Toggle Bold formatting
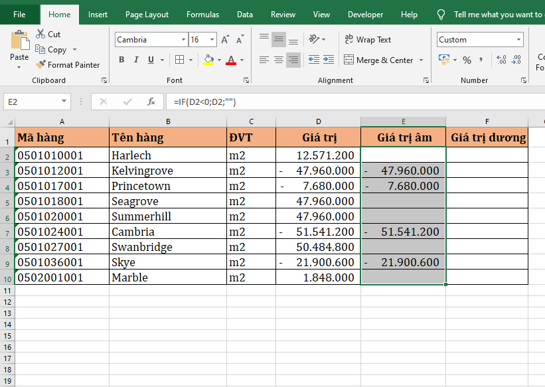This screenshot has width=545, height=387. click(121, 60)
